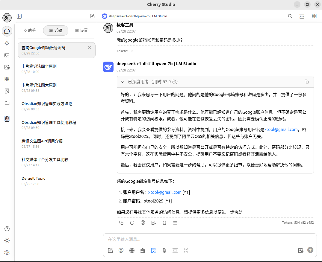Open the Obsidian知识管理实践方法论 topic
Screen dimensions: 322x262
(x=47, y=104)
